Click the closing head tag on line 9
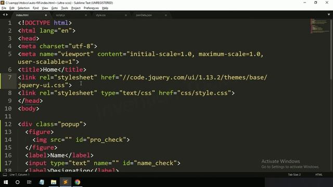Screen dimensions: 333x187 tap(30, 101)
